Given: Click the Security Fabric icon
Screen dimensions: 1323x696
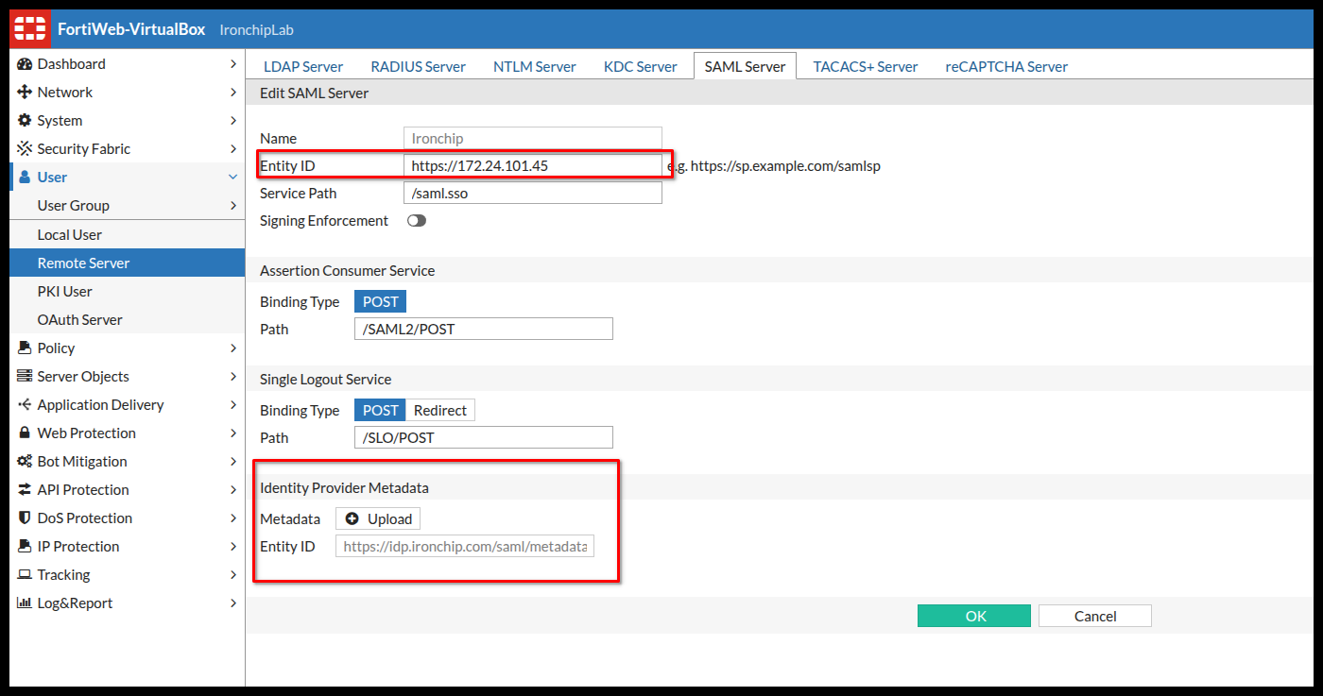Looking at the screenshot, I should tap(25, 149).
